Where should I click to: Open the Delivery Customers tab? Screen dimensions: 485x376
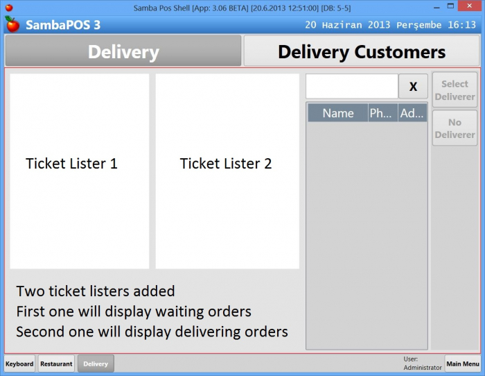coord(361,51)
